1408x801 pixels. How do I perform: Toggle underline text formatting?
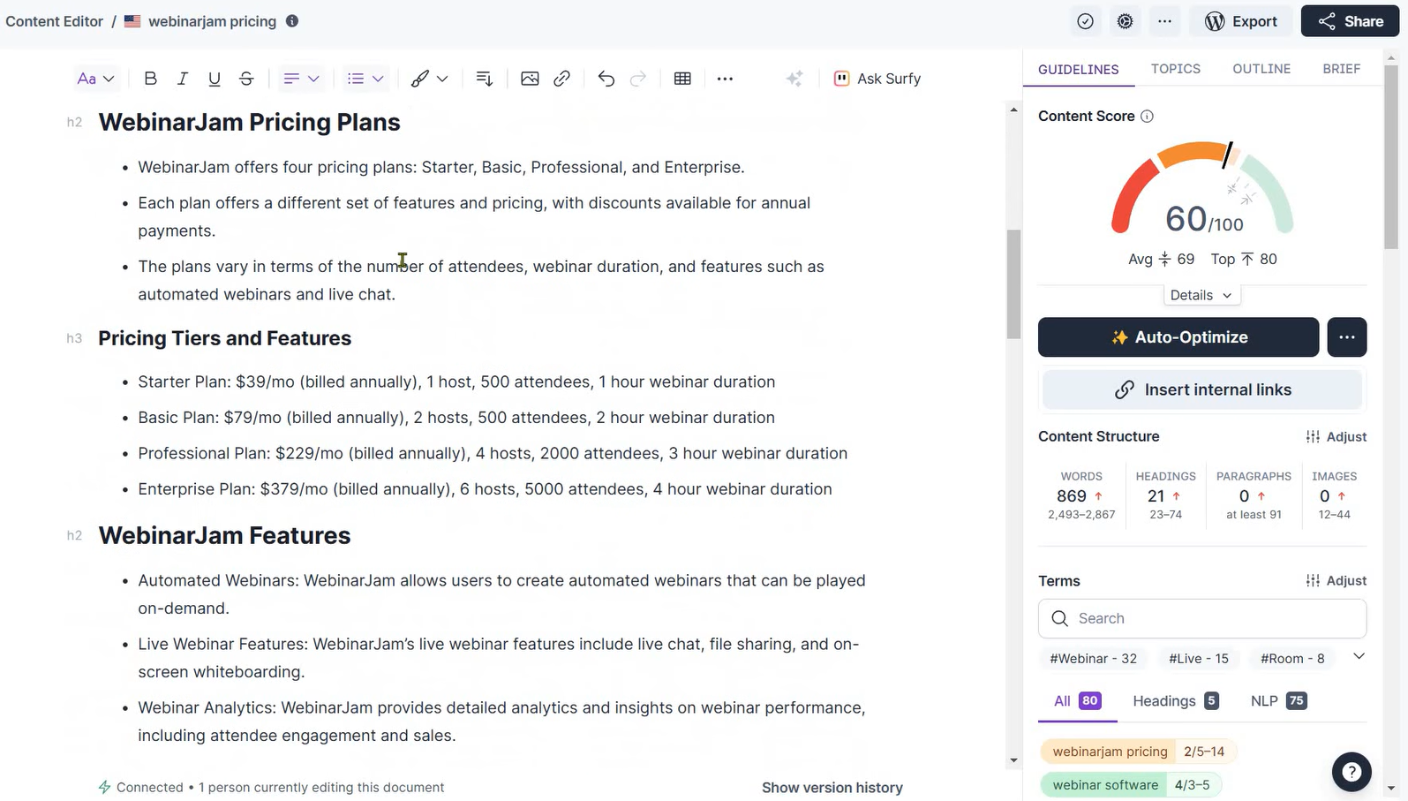click(215, 79)
